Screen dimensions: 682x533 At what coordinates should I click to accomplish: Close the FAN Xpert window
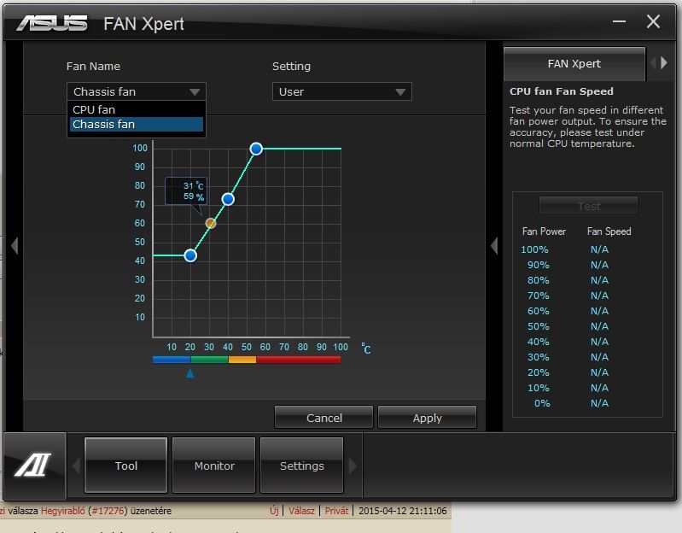click(x=653, y=21)
